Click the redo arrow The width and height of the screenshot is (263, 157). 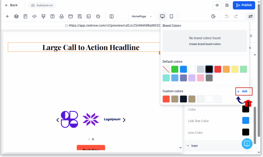pos(236,16)
